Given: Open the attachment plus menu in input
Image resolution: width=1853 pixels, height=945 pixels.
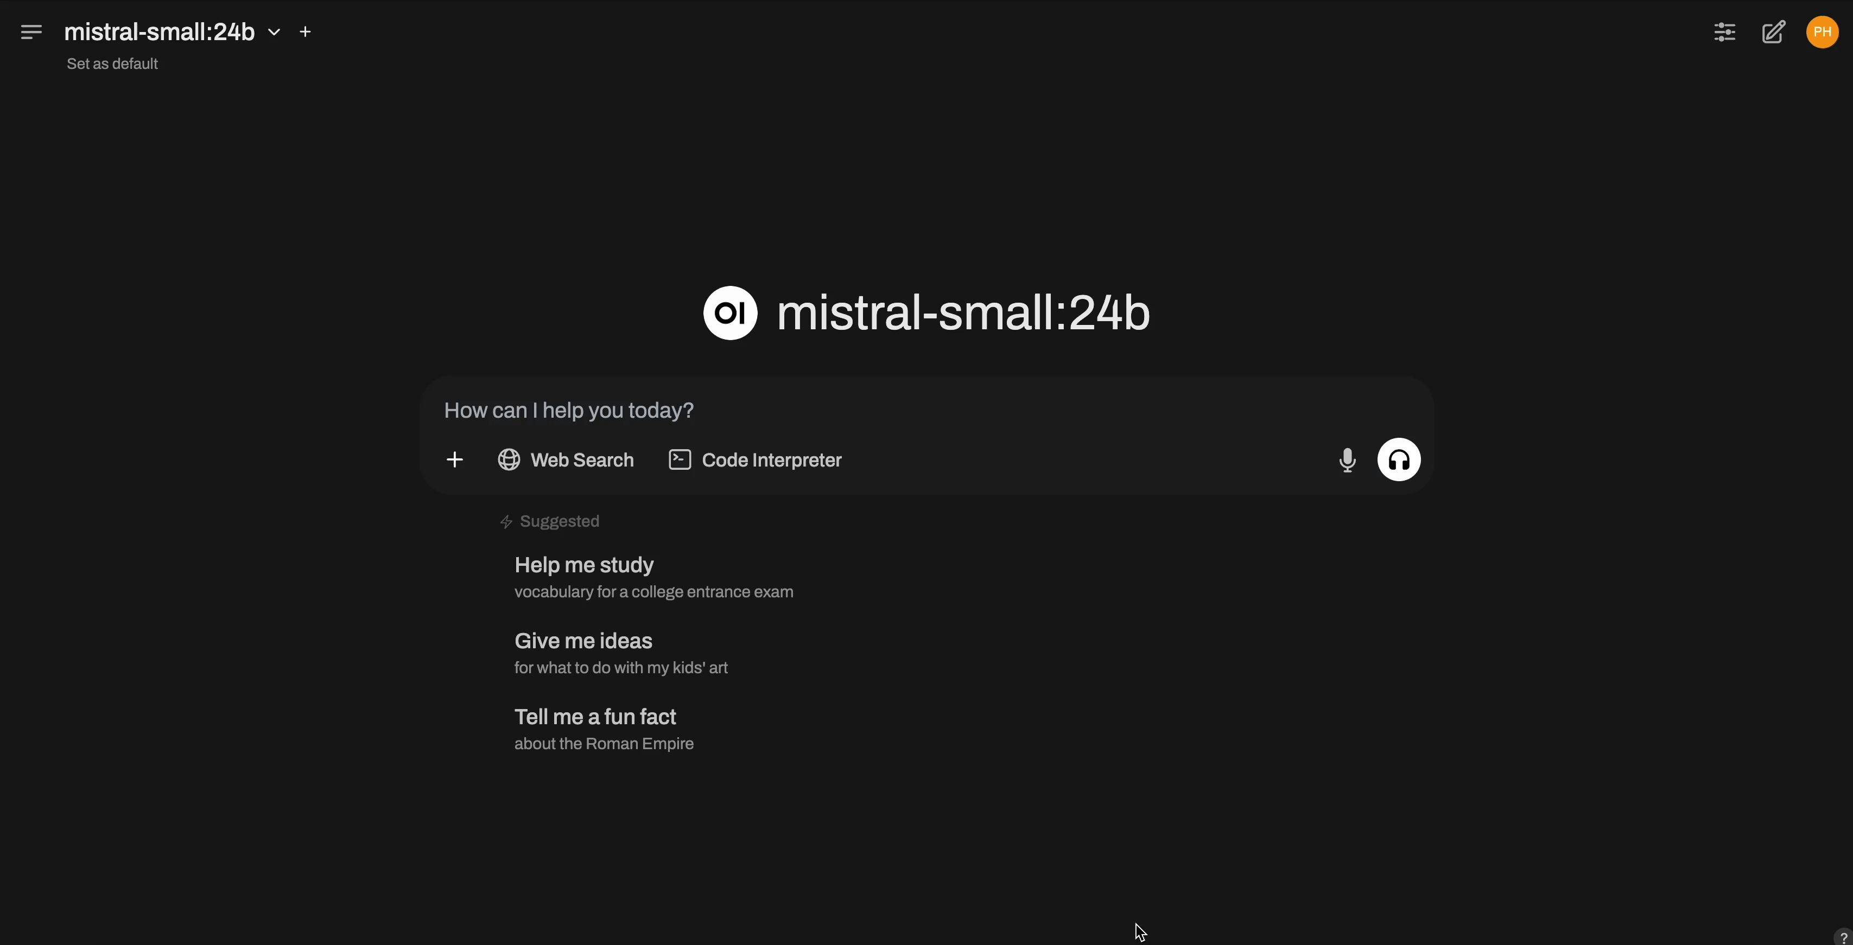Looking at the screenshot, I should 455,459.
